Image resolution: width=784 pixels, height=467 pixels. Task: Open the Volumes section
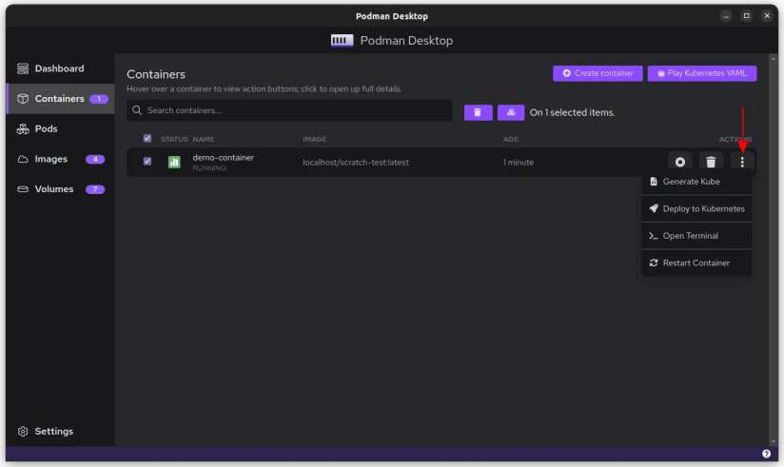[60, 189]
